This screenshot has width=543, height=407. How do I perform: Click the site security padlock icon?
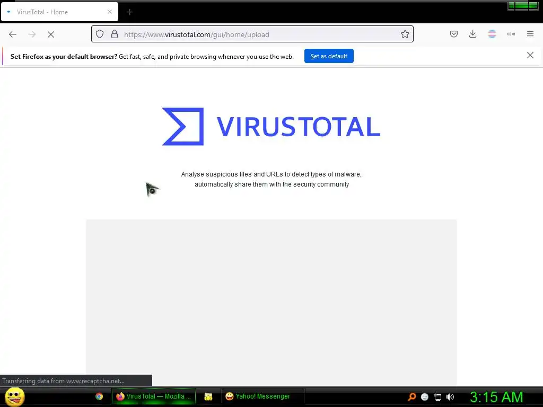tap(115, 34)
